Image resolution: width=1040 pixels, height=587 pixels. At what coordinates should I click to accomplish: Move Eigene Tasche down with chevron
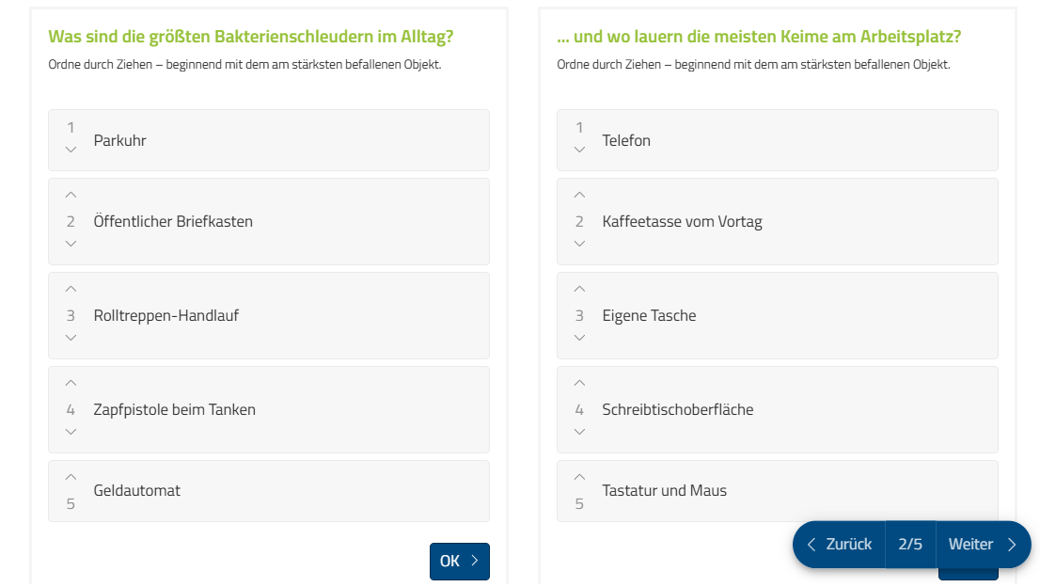(579, 338)
